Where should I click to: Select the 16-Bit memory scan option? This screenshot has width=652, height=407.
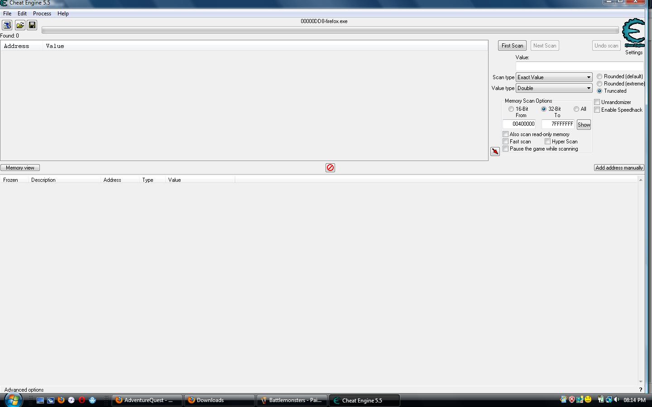click(x=511, y=109)
